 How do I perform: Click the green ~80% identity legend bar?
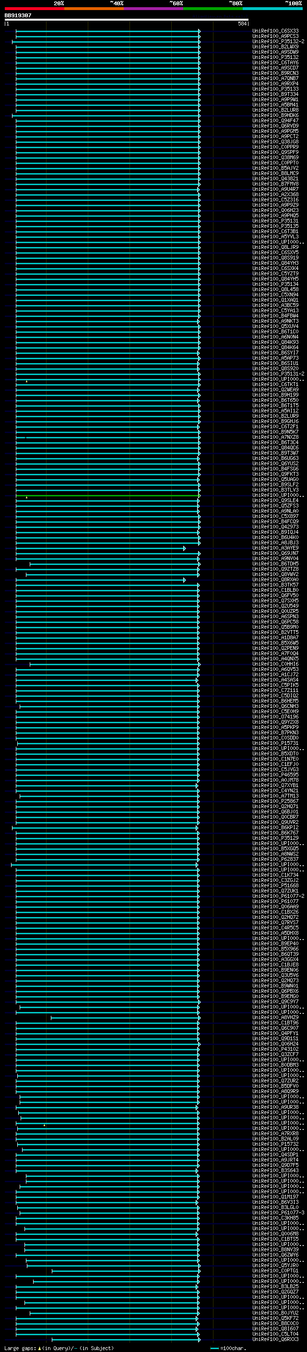[x=213, y=9]
